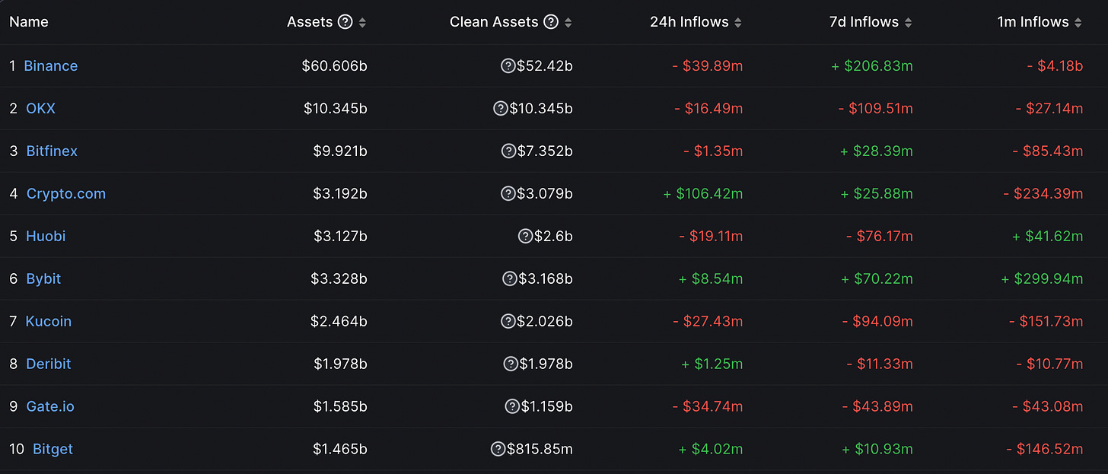Open the Deribit exchange link

tap(49, 364)
